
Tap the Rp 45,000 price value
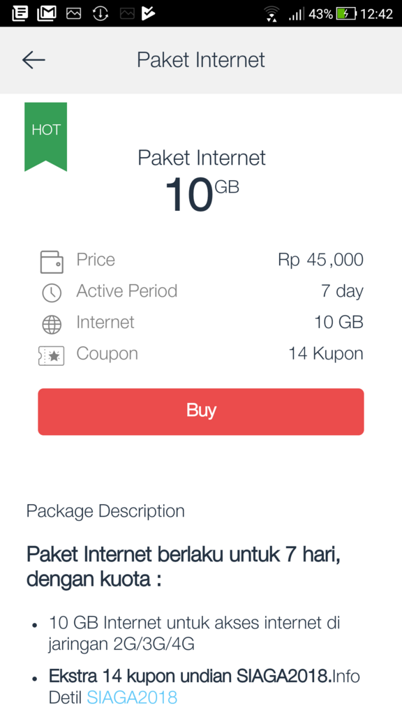(320, 260)
